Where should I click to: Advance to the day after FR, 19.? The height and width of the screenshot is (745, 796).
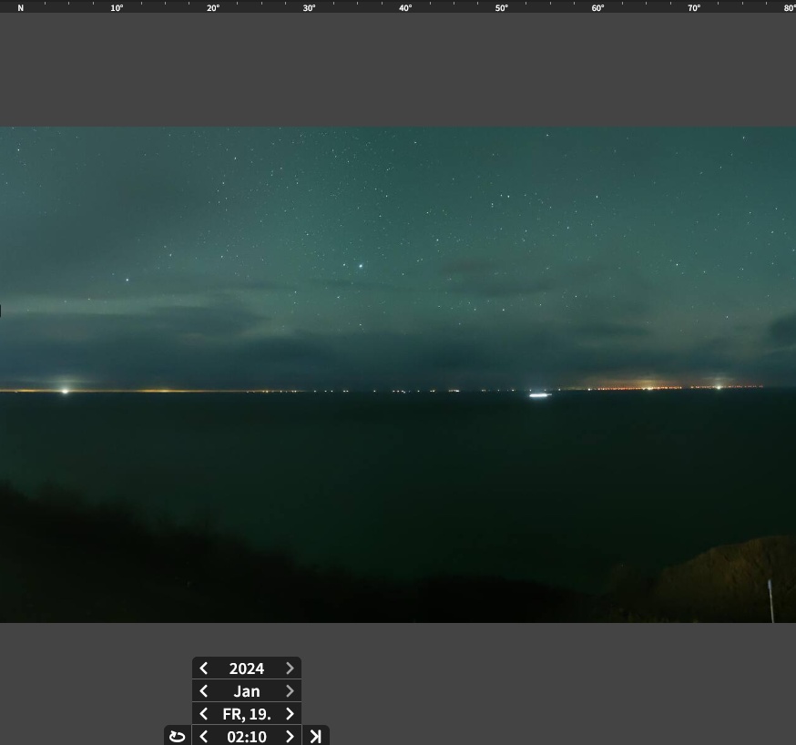(x=290, y=714)
